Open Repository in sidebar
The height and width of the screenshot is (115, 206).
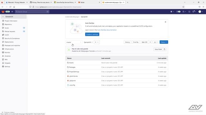(8, 24)
